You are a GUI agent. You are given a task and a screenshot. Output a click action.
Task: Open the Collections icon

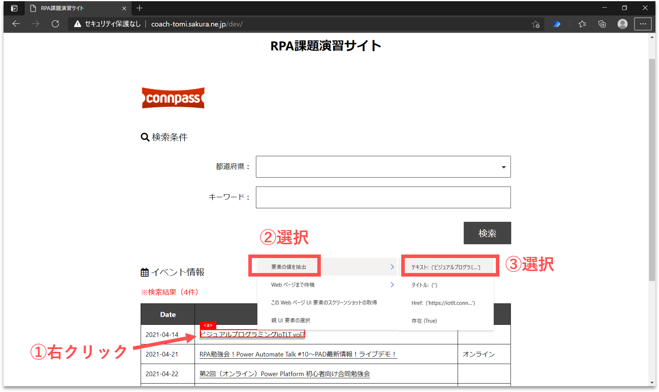pos(602,24)
